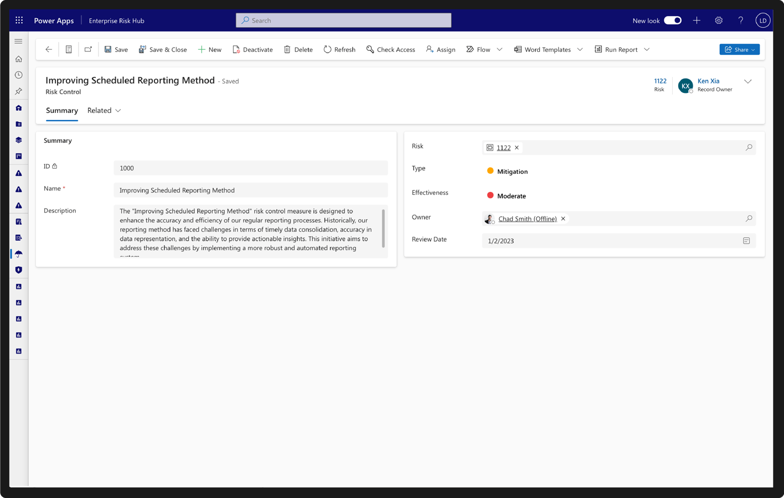
Task: Open the kanban board sidebar icon
Action: click(x=18, y=156)
